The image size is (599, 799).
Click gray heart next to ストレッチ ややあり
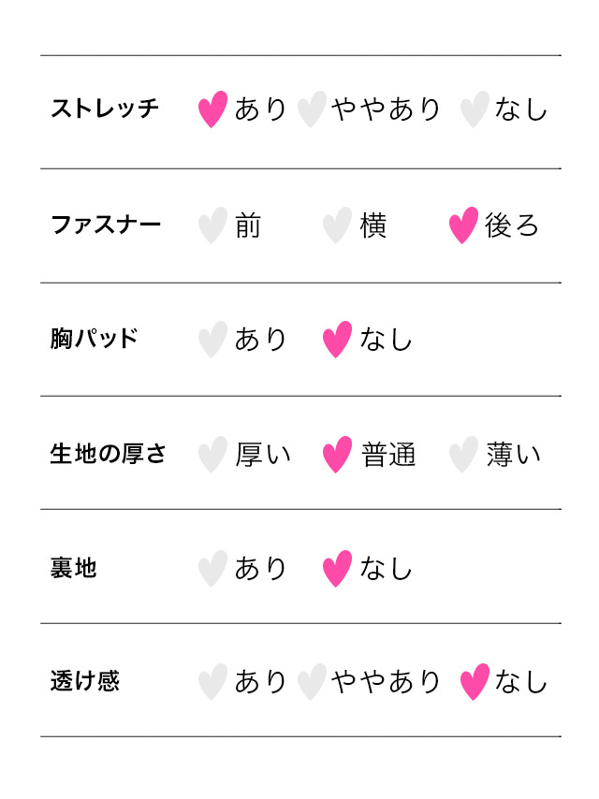tap(312, 109)
